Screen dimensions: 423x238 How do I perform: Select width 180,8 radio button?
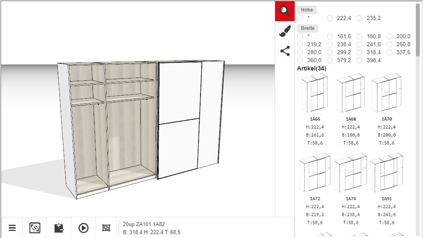(359, 36)
